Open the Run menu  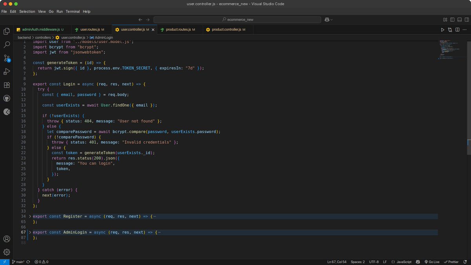pos(60,11)
